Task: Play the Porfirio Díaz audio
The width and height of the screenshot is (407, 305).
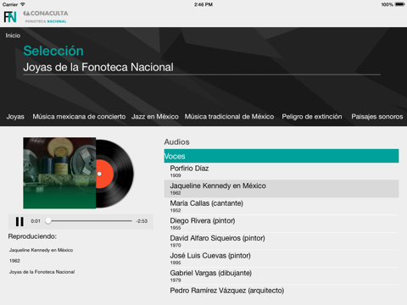Action: (x=282, y=171)
